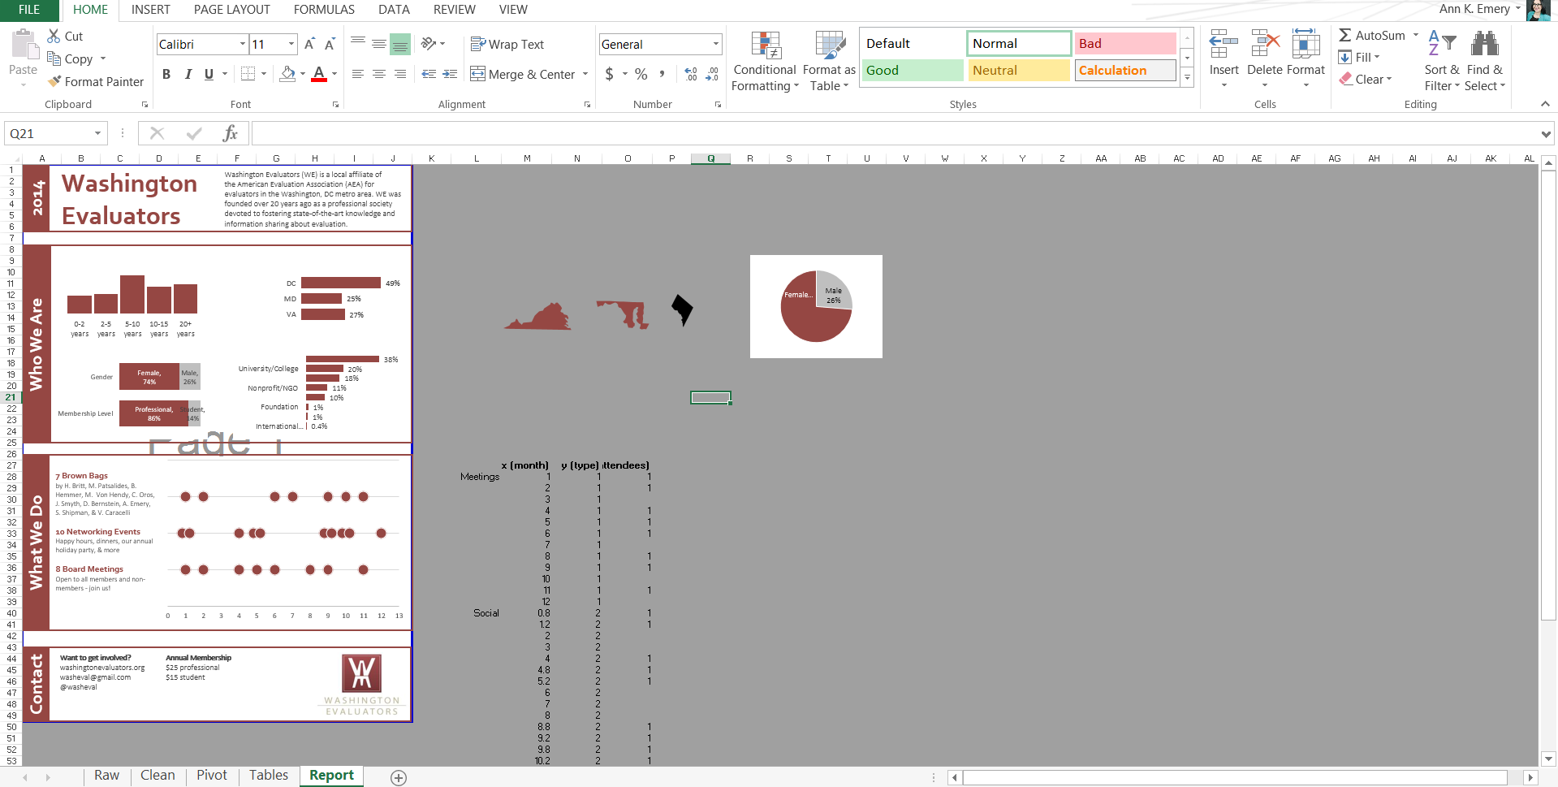Toggle Bold formatting

(x=166, y=74)
